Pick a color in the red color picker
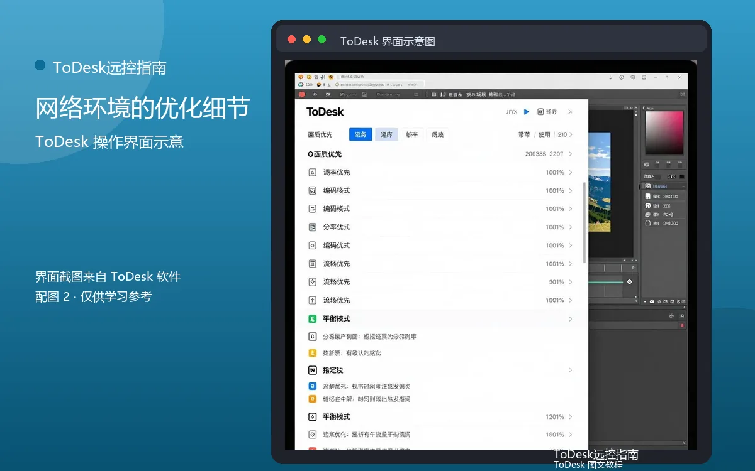 click(664, 133)
